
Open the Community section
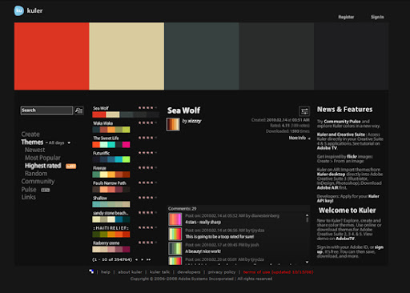(38, 182)
